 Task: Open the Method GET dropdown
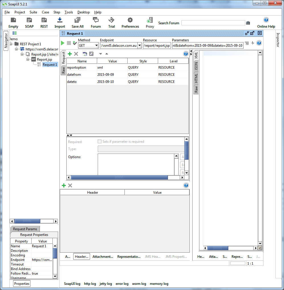pos(88,46)
